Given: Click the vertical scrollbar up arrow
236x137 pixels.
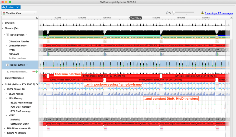Looking at the screenshot, I should click(x=231, y=17).
